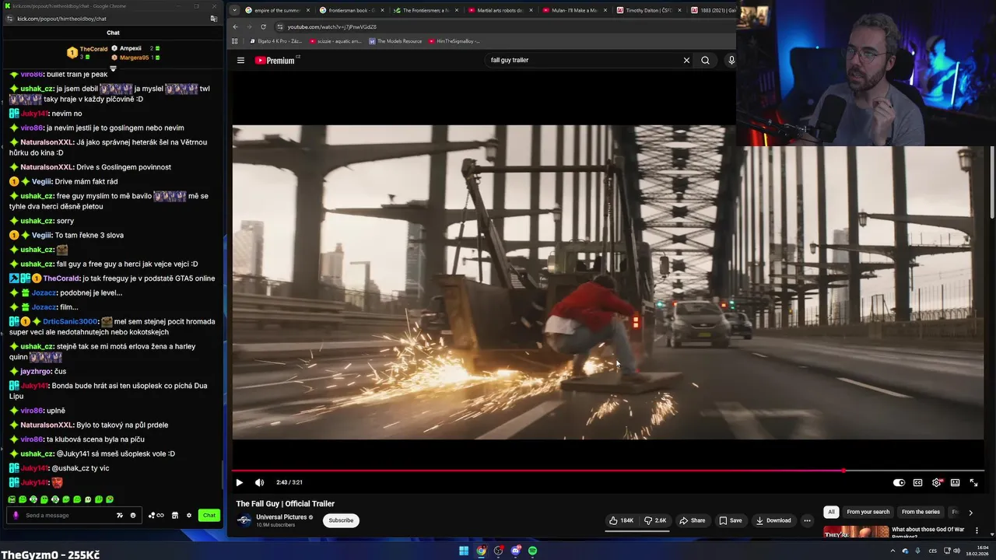Image resolution: width=996 pixels, height=560 pixels.
Task: Clear the fall guy trailer search text
Action: 686,60
